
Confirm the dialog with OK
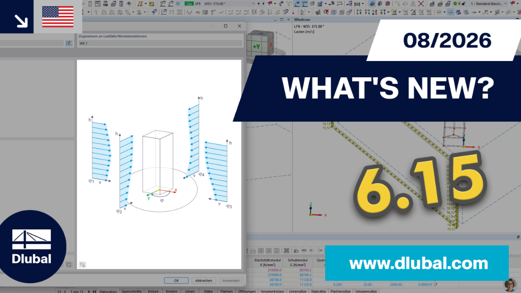click(x=176, y=280)
